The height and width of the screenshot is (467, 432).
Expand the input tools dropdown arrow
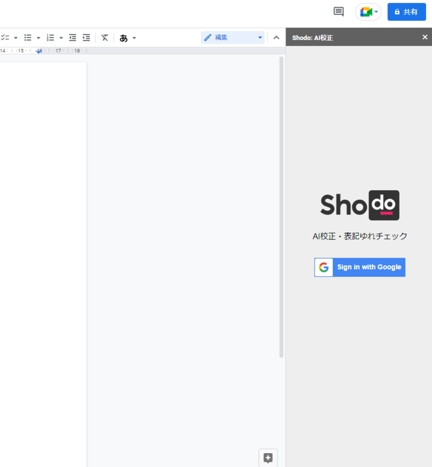click(134, 38)
